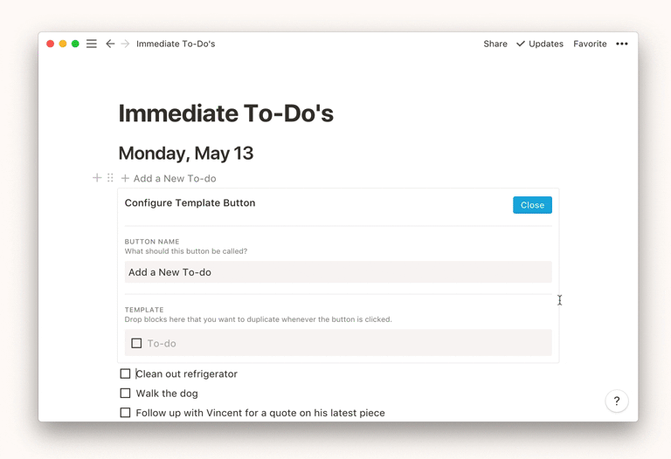Go forward with the right arrow
Viewport: 671px width, 459px height.
pyautogui.click(x=125, y=44)
